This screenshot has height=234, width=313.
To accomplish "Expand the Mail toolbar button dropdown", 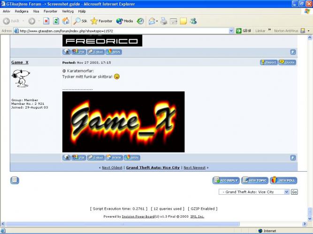I will [x=157, y=21].
